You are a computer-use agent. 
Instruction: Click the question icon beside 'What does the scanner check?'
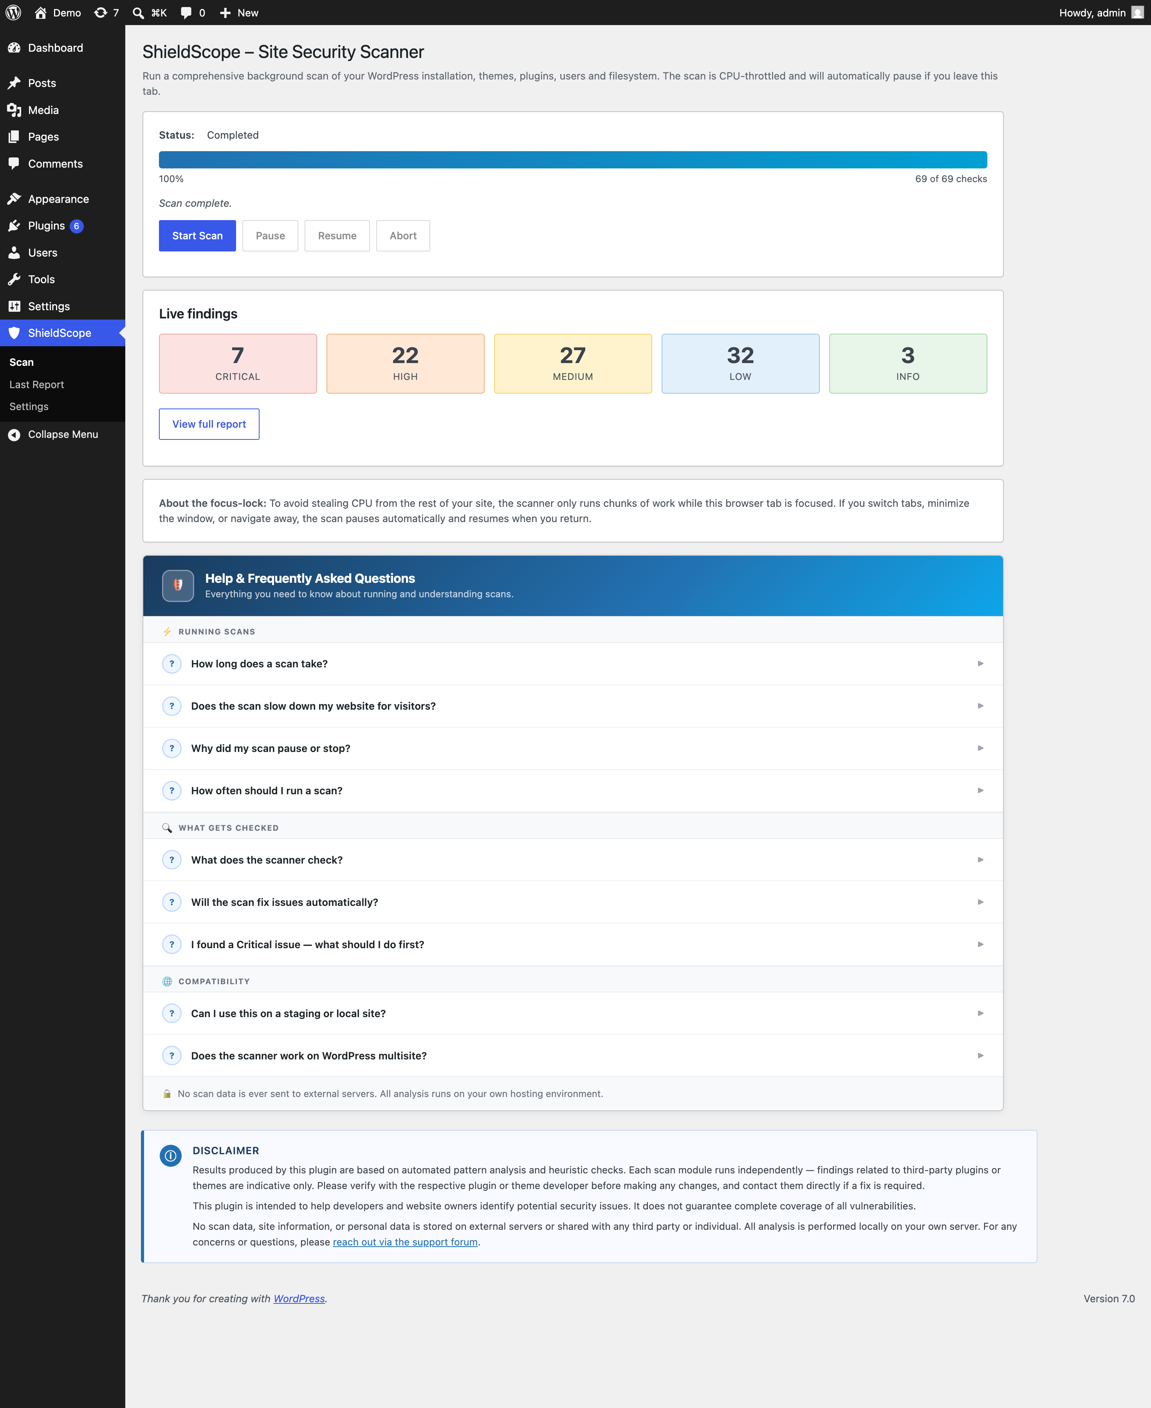click(172, 860)
